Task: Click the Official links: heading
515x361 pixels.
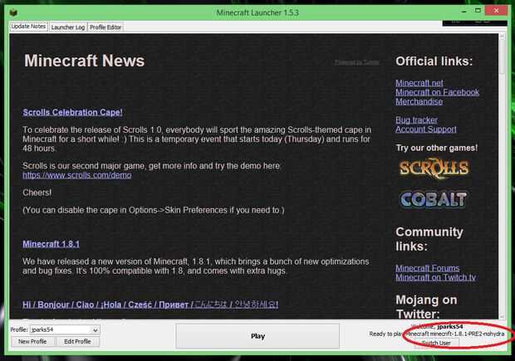Action: pos(434,61)
